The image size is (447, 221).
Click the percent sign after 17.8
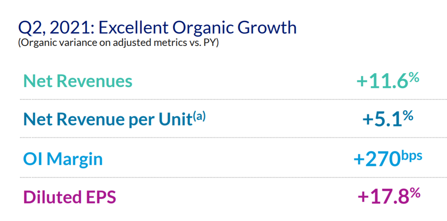(414, 193)
